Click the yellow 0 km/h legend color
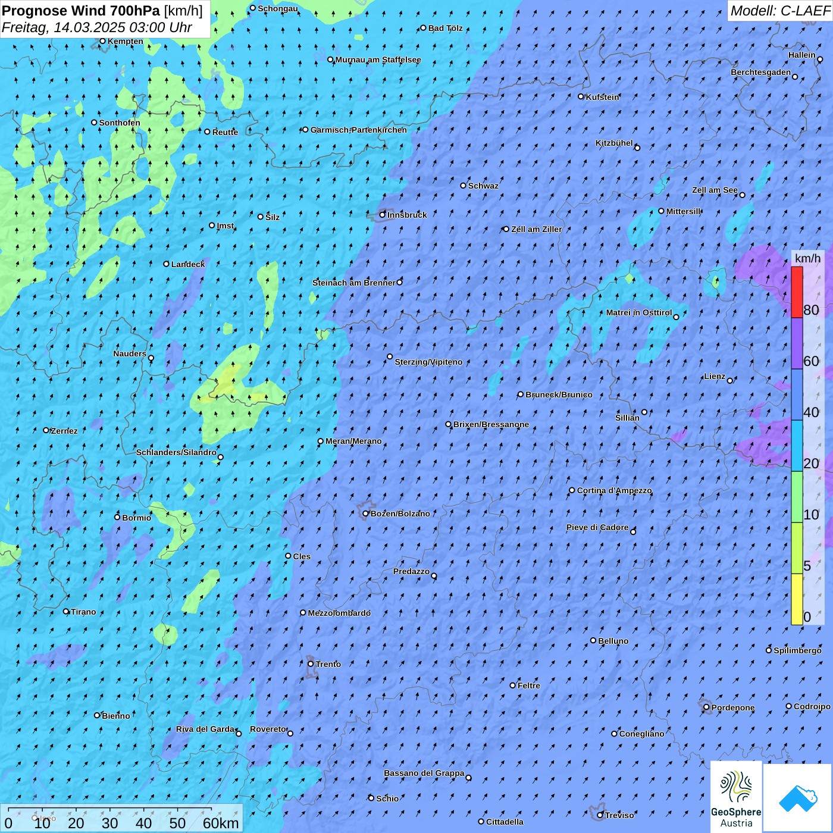Image resolution: width=833 pixels, height=833 pixels. pos(797,599)
